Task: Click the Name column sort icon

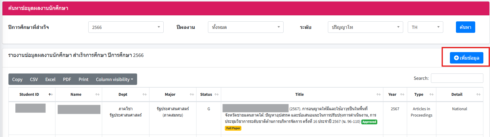Action: click(x=97, y=95)
